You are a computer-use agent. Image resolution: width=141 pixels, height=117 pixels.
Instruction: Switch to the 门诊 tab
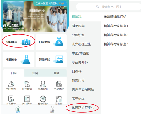(x=14, y=73)
